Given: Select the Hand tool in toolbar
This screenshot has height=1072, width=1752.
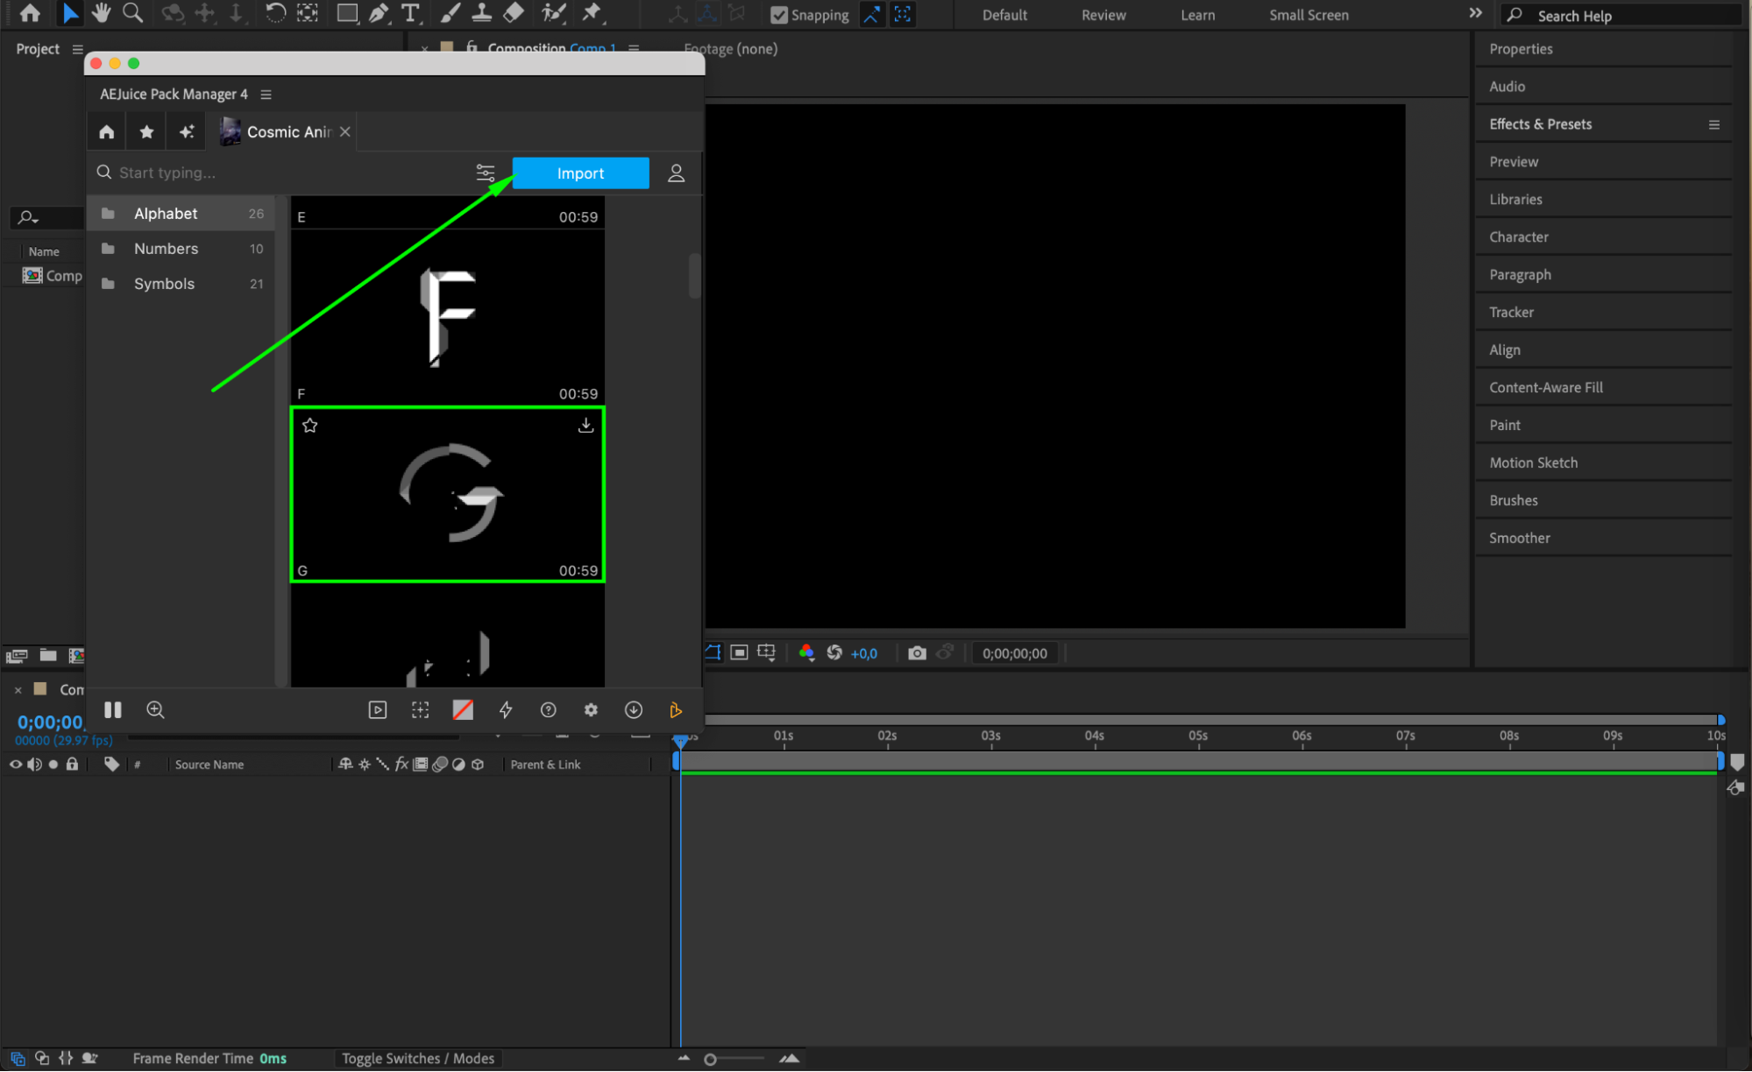Looking at the screenshot, I should (102, 13).
